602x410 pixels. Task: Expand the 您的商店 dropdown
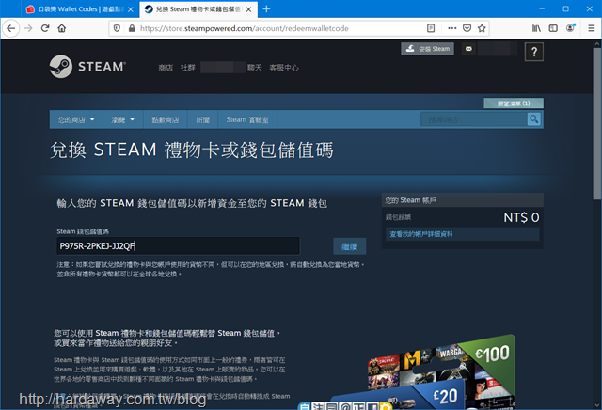click(x=76, y=119)
